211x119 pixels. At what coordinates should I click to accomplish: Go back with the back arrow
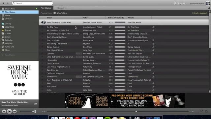click(3, 3)
